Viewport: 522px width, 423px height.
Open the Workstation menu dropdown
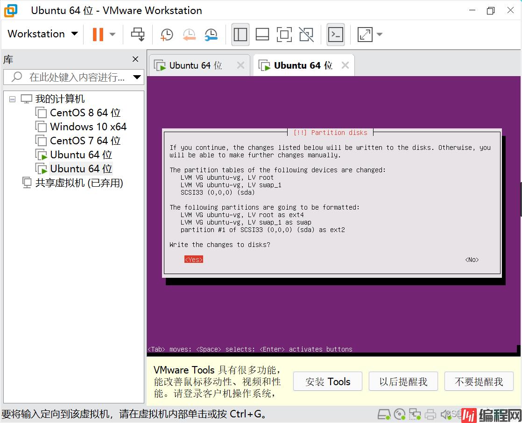pos(42,34)
